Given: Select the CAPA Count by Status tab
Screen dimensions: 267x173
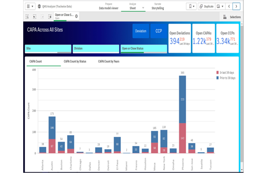Looking at the screenshot, I should [x=75, y=61].
